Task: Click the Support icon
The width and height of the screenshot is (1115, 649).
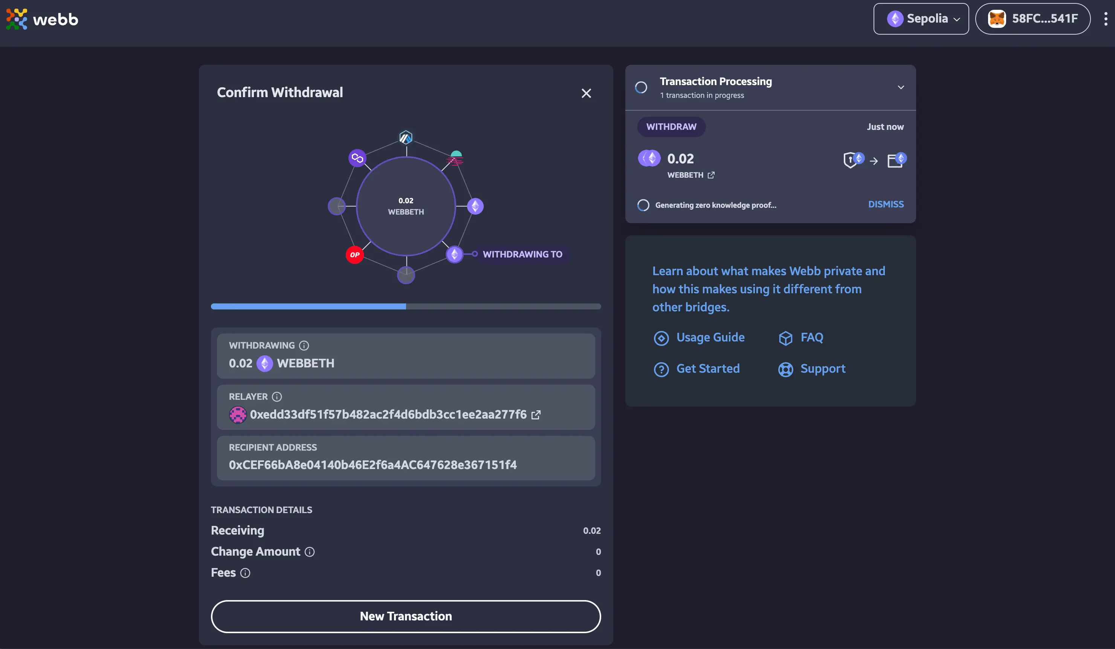Action: (785, 369)
